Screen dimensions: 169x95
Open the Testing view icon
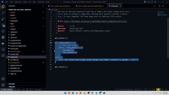[x=3, y=31]
